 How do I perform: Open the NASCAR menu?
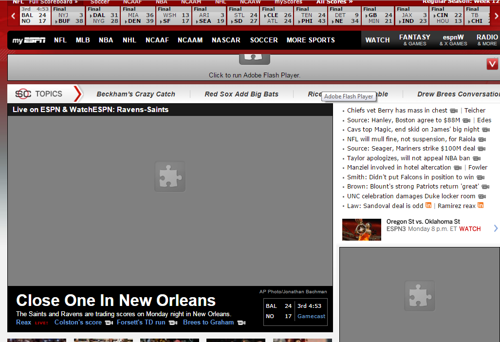(226, 40)
